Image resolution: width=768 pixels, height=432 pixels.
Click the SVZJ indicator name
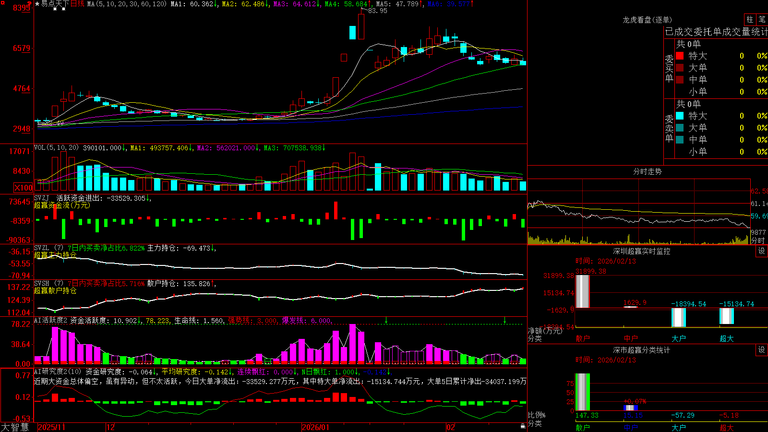click(42, 198)
